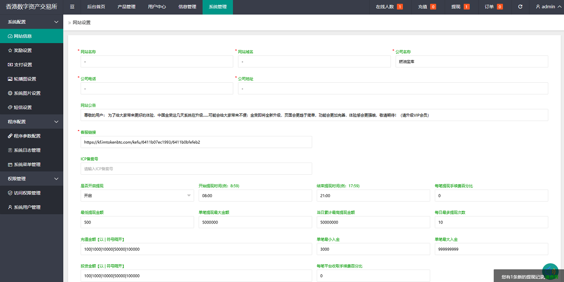The height and width of the screenshot is (282, 564).
Task: Open 支付设置 in the sidebar
Action: (x=23, y=65)
